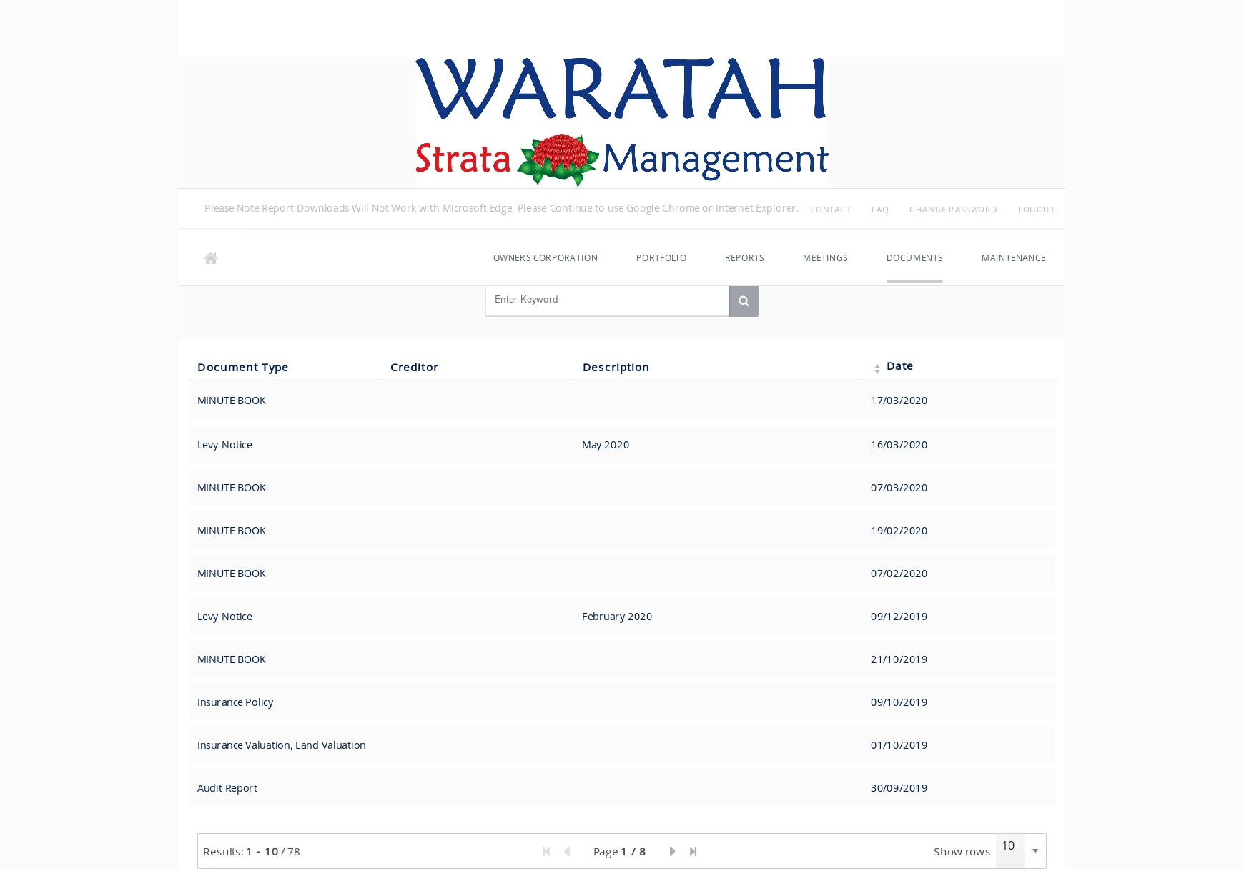
Task: Sort by Date arrows icon
Action: click(x=877, y=368)
